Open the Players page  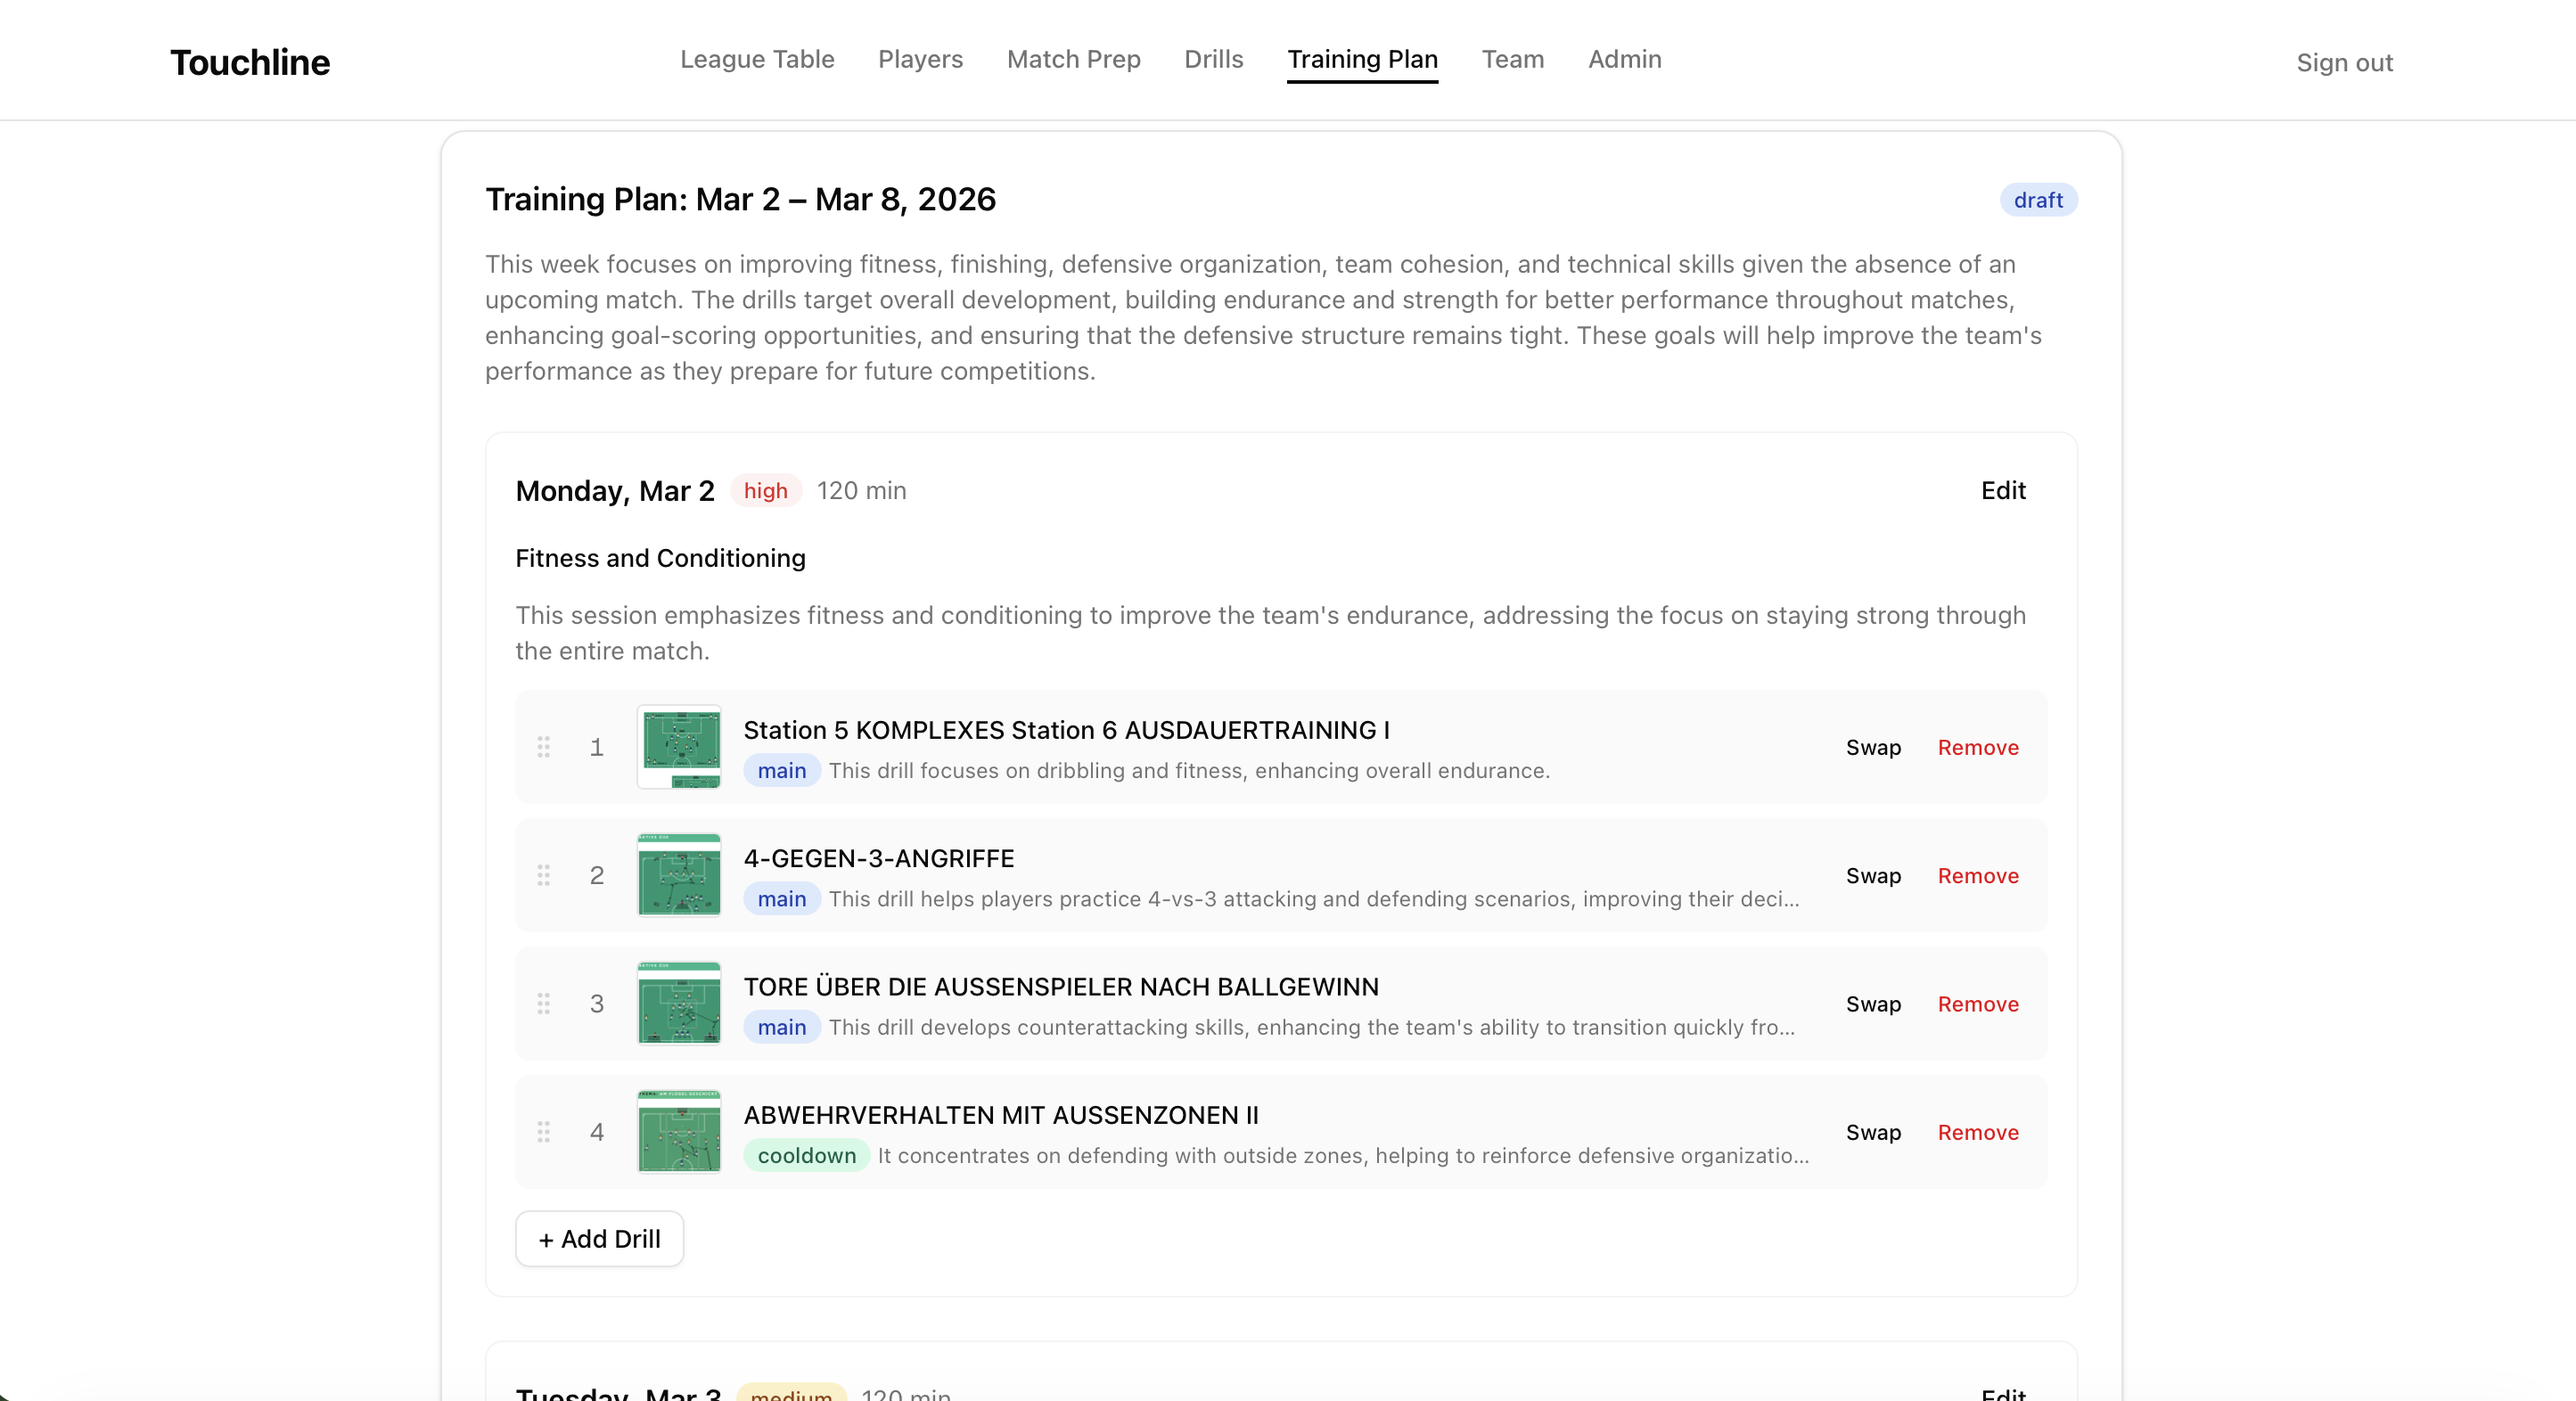[x=920, y=60]
